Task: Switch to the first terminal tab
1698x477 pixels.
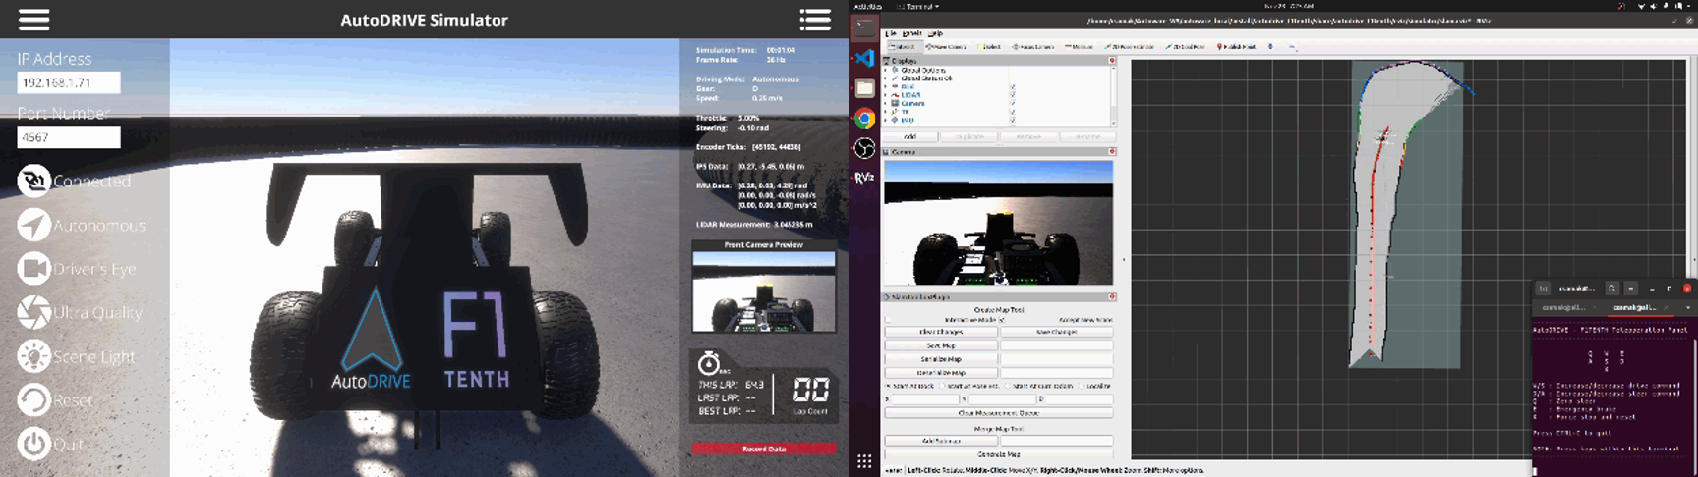Action: point(1563,308)
